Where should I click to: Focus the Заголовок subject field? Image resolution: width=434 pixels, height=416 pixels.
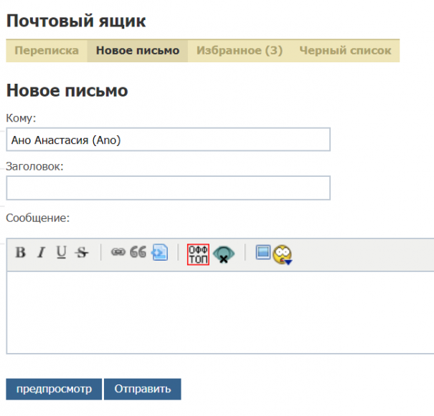[x=168, y=188]
